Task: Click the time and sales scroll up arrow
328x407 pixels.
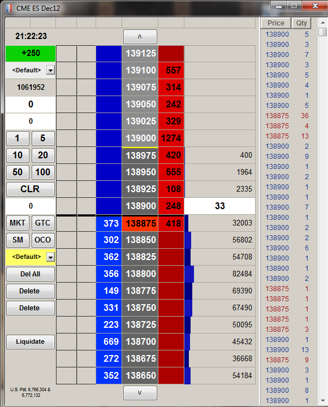Action: pos(323,23)
